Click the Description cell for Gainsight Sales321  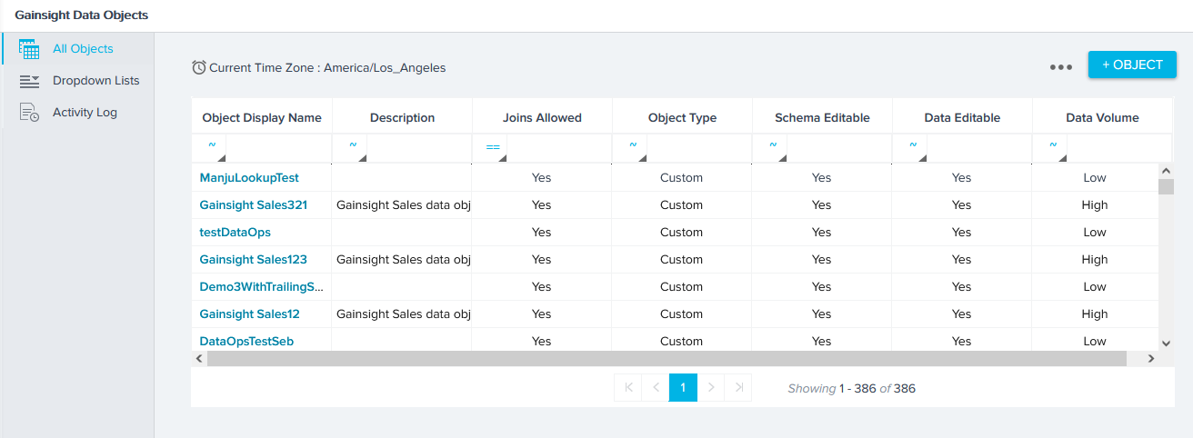pos(402,205)
